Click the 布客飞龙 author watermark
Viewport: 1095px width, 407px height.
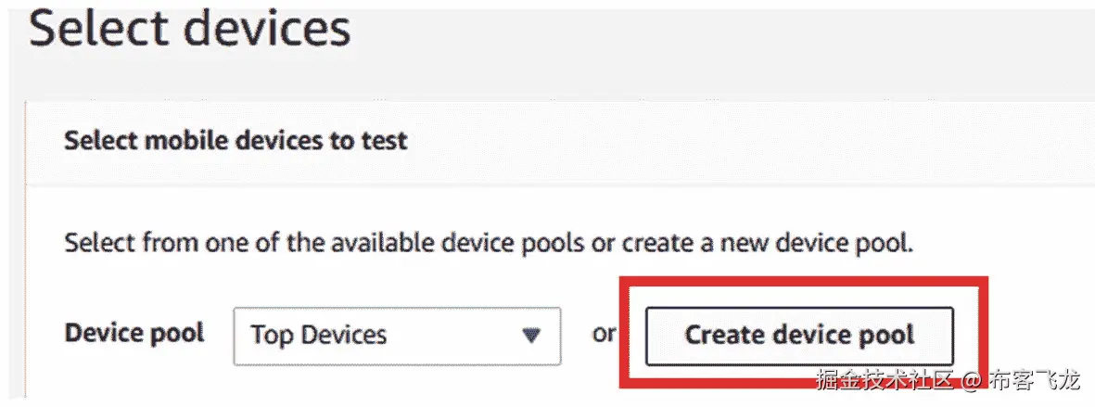coord(1034,380)
